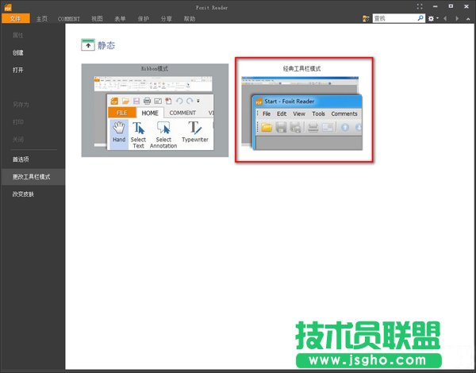476x373 pixels.
Task: Maximize the Foxit Reader window
Action: point(451,6)
